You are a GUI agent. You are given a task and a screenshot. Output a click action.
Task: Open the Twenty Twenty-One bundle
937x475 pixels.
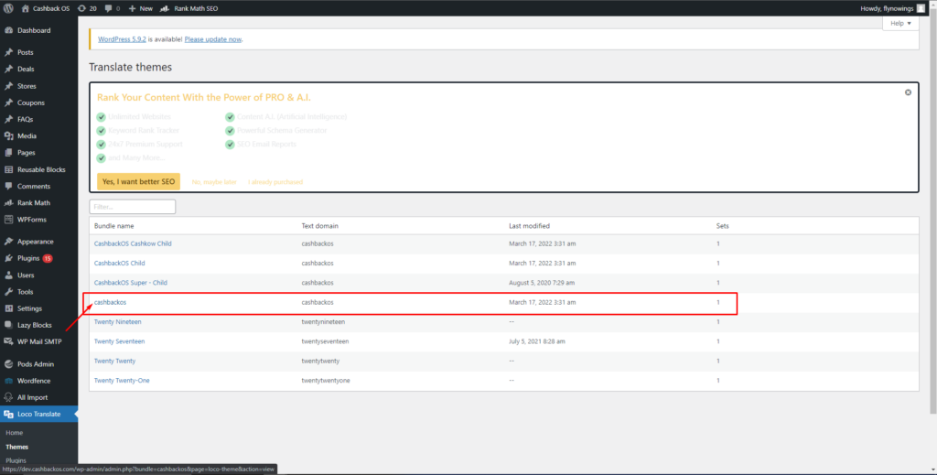pos(122,381)
